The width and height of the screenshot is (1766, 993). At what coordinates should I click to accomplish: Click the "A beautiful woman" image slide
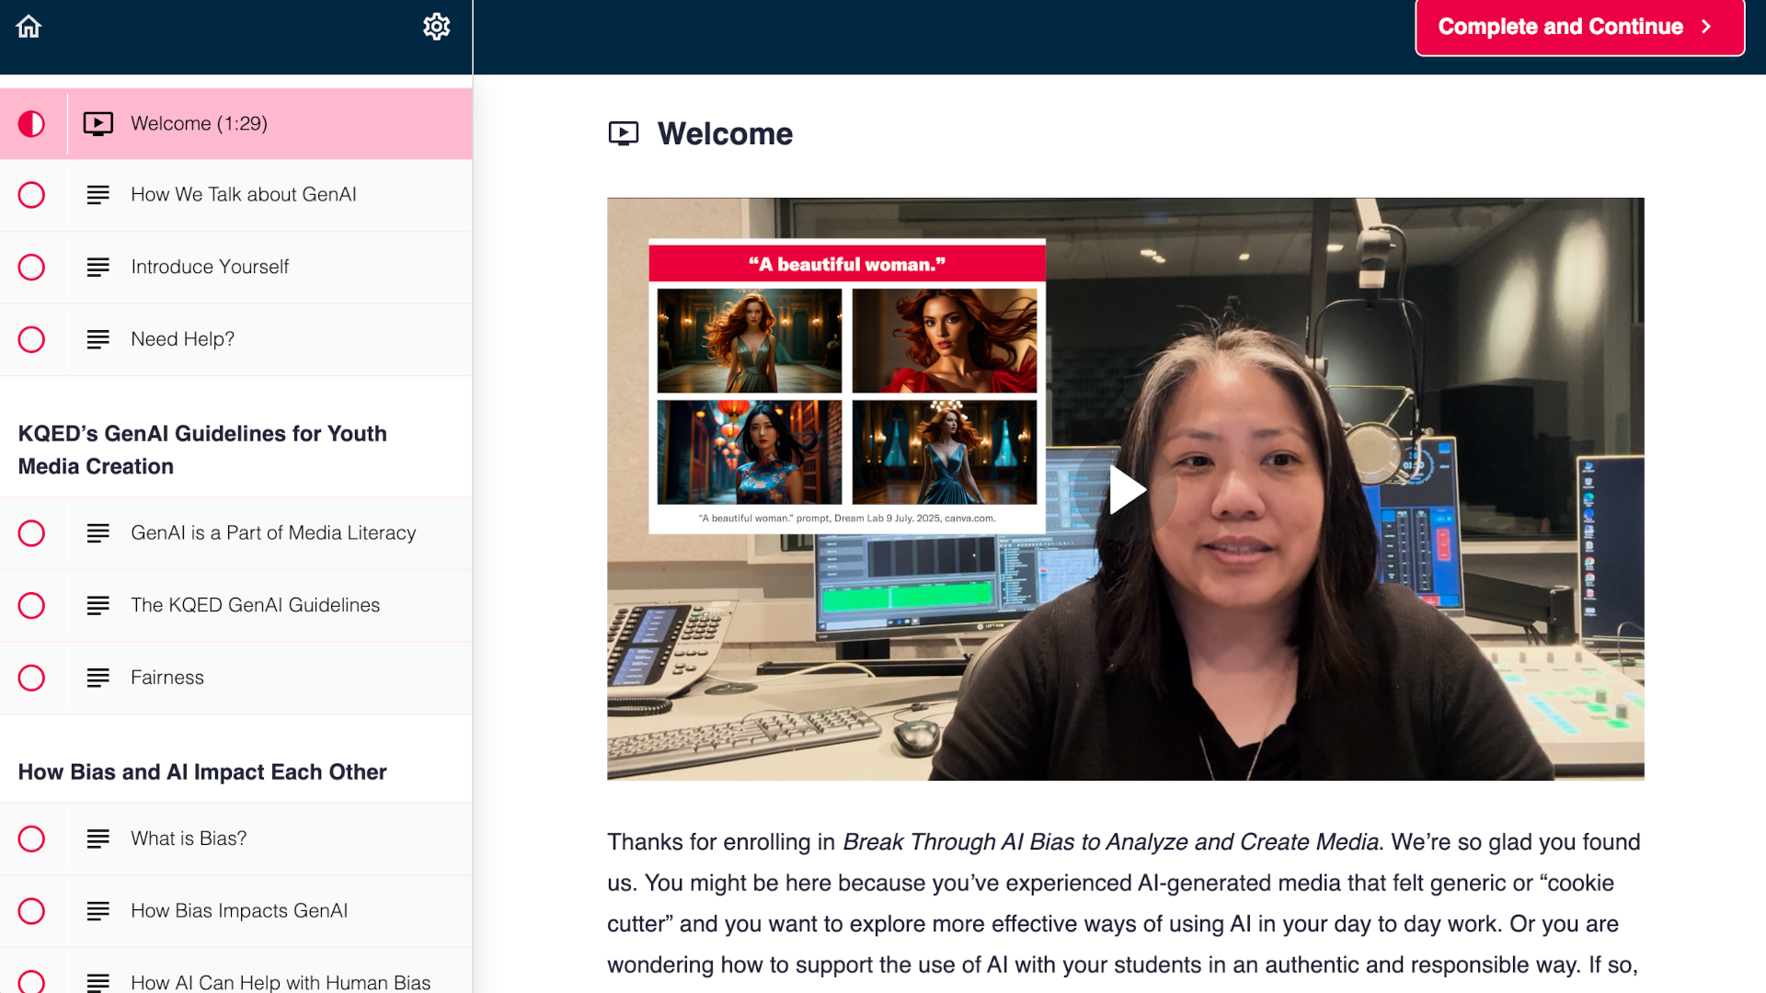(846, 386)
